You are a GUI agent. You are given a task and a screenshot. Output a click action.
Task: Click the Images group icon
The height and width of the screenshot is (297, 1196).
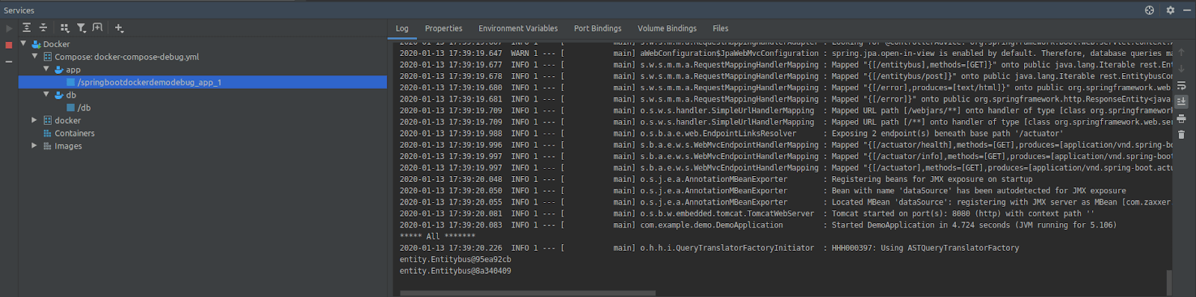48,146
